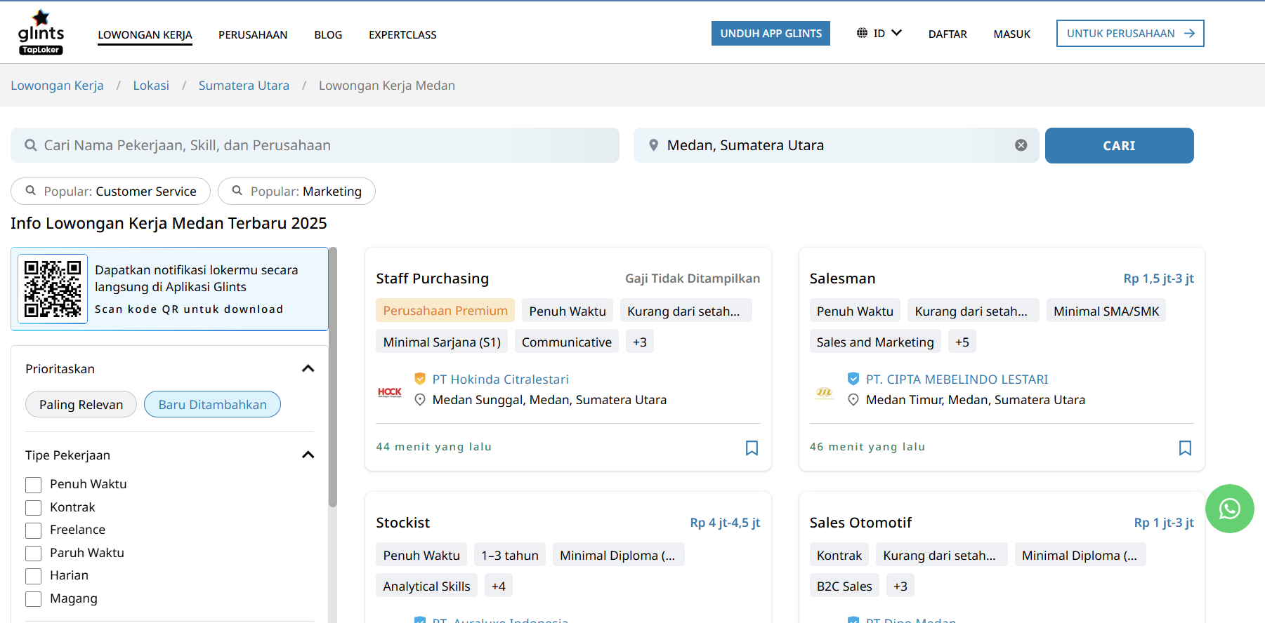This screenshot has height=623, width=1265.
Task: Open the ID language dropdown
Action: [x=879, y=33]
